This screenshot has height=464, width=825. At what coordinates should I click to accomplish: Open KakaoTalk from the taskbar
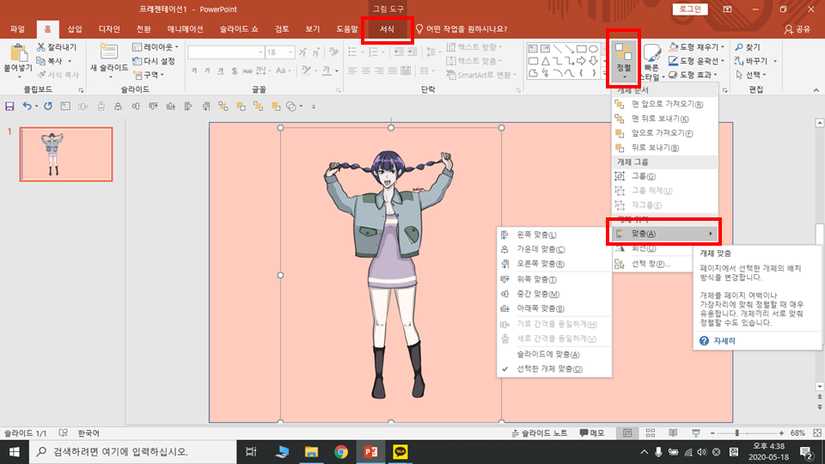400,452
